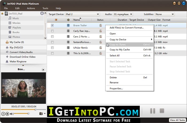
Task: Click the preview panel's round arrow button
Action: coord(43,69)
